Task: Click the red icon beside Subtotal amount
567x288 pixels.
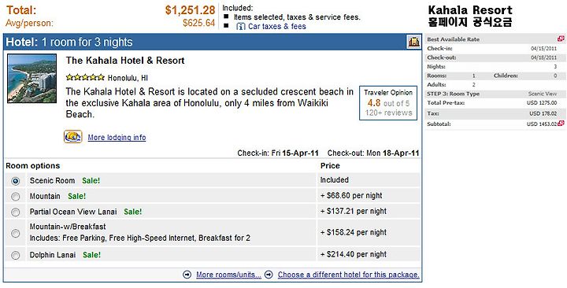Action: pos(561,124)
